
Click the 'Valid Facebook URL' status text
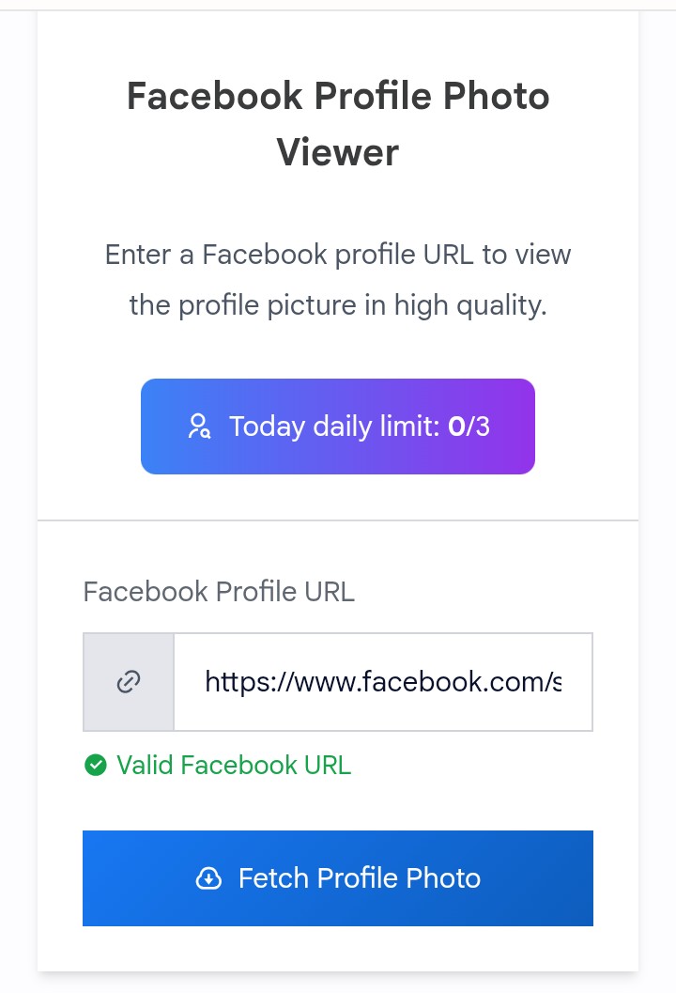pos(234,765)
